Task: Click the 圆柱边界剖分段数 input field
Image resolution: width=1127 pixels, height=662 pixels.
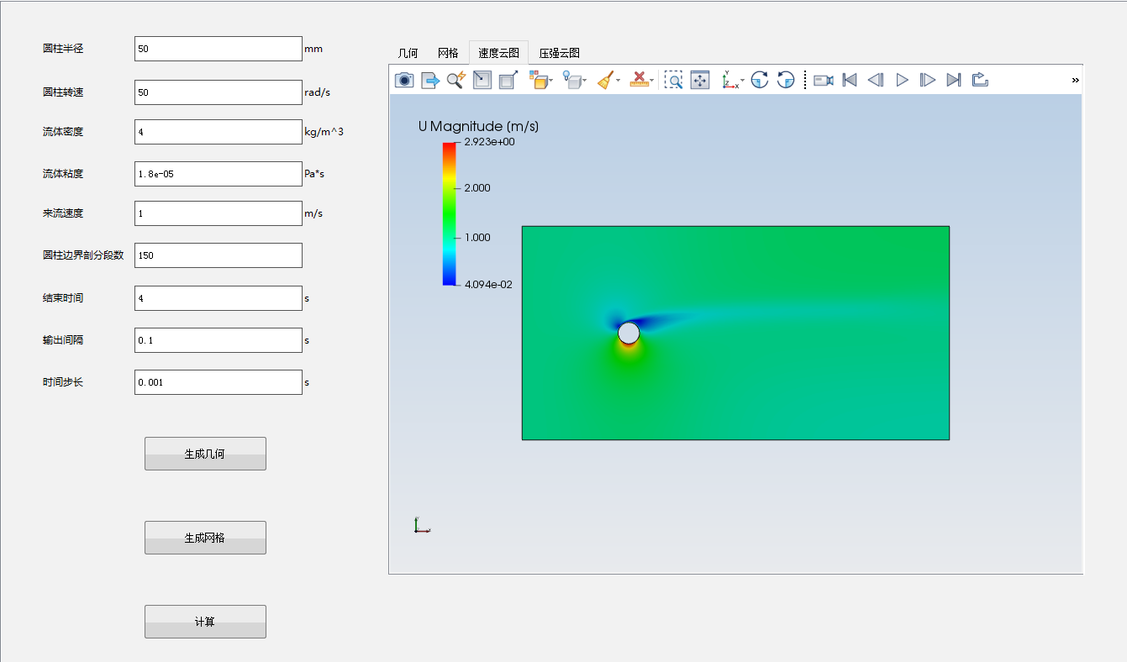Action: tap(219, 255)
